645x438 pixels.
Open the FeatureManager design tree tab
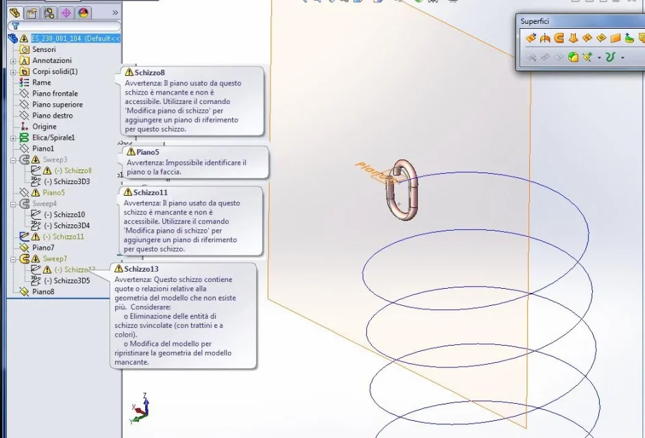click(15, 13)
